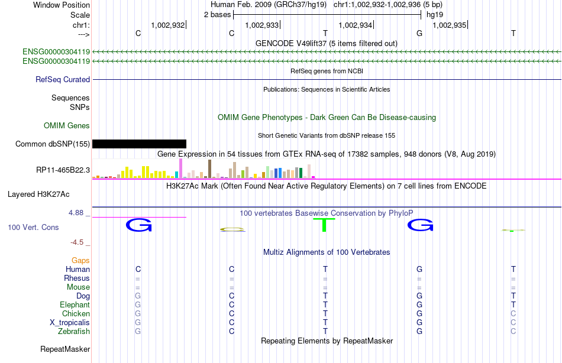Image resolution: width=562 pixels, height=363 pixels.
Task: Click the 2 bases scale bar label
Action: point(218,15)
